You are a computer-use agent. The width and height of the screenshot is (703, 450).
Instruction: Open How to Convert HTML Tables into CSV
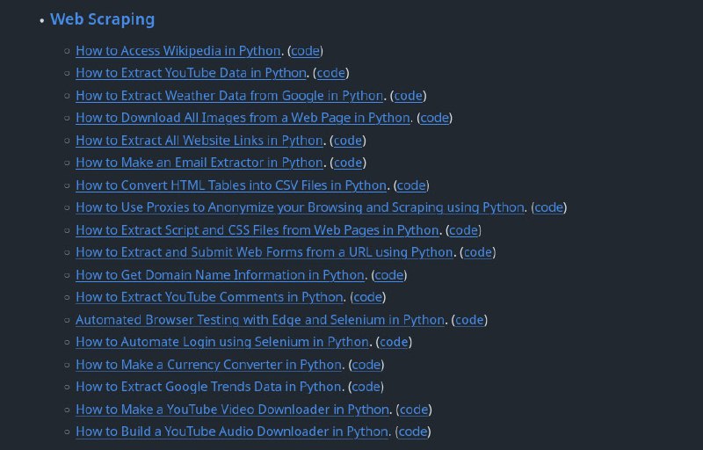tap(231, 185)
